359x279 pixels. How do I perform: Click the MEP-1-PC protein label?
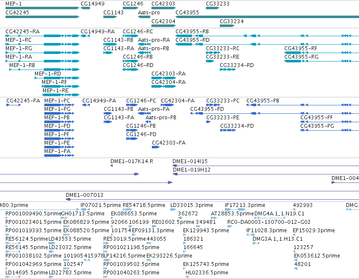click(x=57, y=101)
